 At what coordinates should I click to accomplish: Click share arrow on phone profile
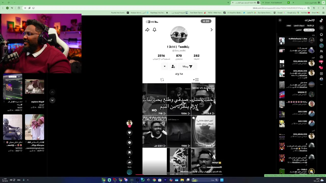click(147, 30)
